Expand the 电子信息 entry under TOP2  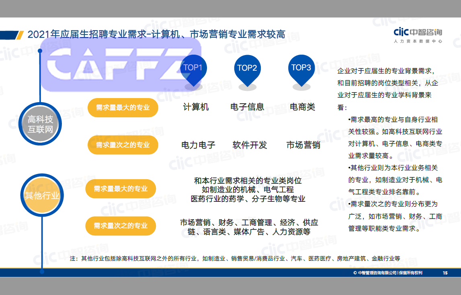[247, 106]
